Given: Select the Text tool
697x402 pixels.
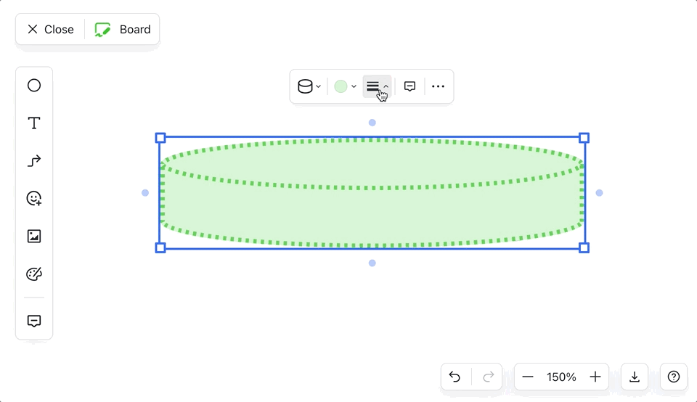Looking at the screenshot, I should (34, 123).
